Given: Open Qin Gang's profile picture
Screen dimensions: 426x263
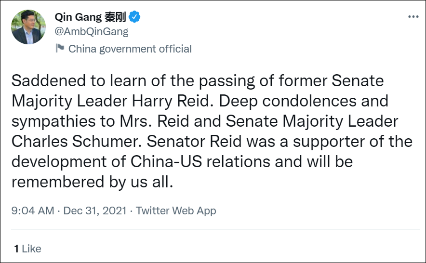Looking at the screenshot, I should coord(29,27).
